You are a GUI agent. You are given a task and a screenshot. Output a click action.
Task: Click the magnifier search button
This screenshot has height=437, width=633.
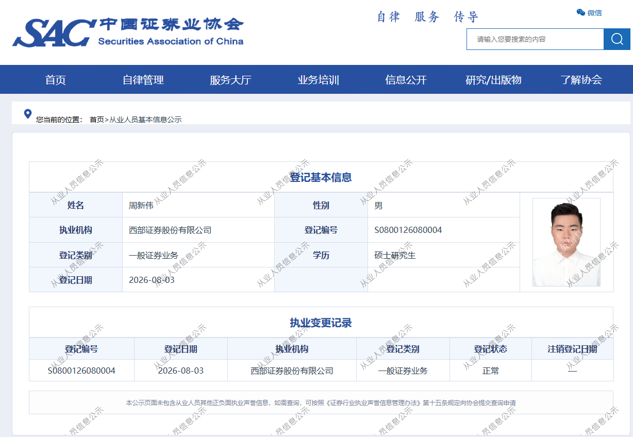point(617,39)
